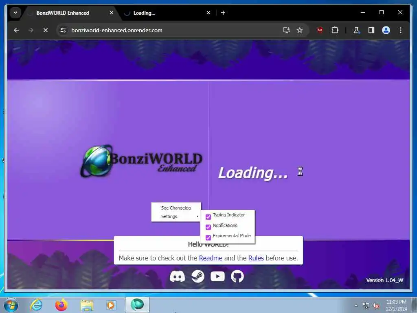
Task: Toggle browser side panel icon
Action: (x=371, y=30)
